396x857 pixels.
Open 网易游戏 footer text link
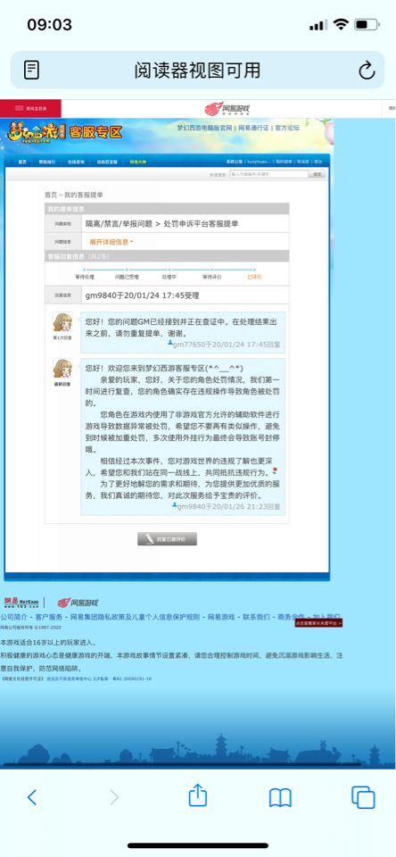coord(221,617)
